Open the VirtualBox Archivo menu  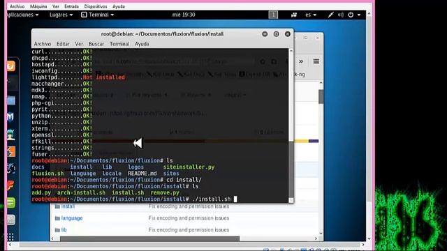(17, 6)
